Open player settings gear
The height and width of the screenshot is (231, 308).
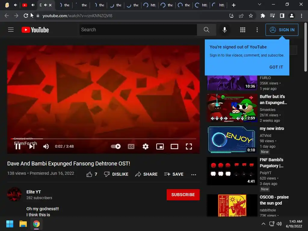pos(146,146)
